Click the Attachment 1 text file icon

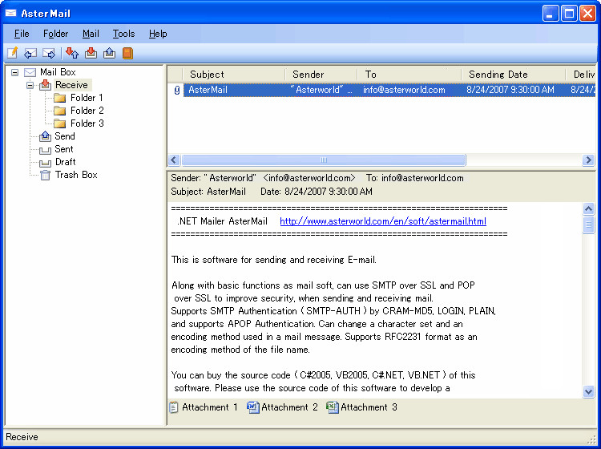click(x=174, y=407)
